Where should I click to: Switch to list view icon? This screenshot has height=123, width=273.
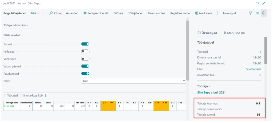[257, 13]
